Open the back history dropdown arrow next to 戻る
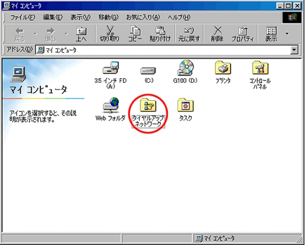This screenshot has height=245, width=305. point(35,33)
